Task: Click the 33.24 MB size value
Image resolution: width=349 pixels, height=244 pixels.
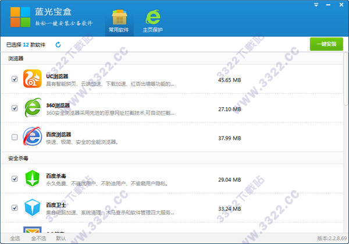Action: tap(230, 209)
